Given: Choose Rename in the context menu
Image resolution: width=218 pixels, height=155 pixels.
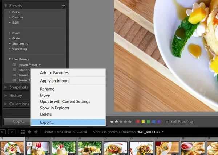Looking at the screenshot, I should (x=68, y=89).
